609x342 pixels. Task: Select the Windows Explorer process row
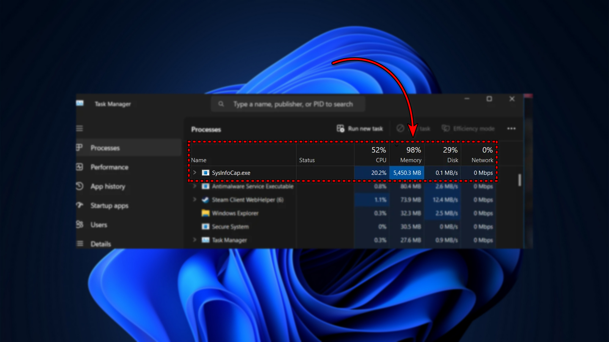(x=254, y=213)
